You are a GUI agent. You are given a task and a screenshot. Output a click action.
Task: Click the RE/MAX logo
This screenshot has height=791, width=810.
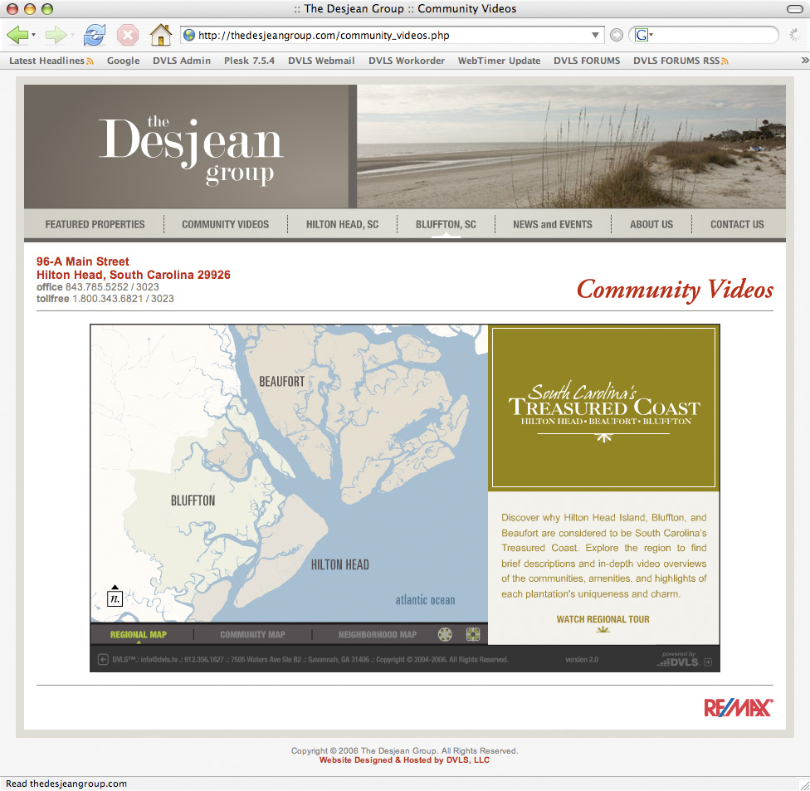pos(738,708)
